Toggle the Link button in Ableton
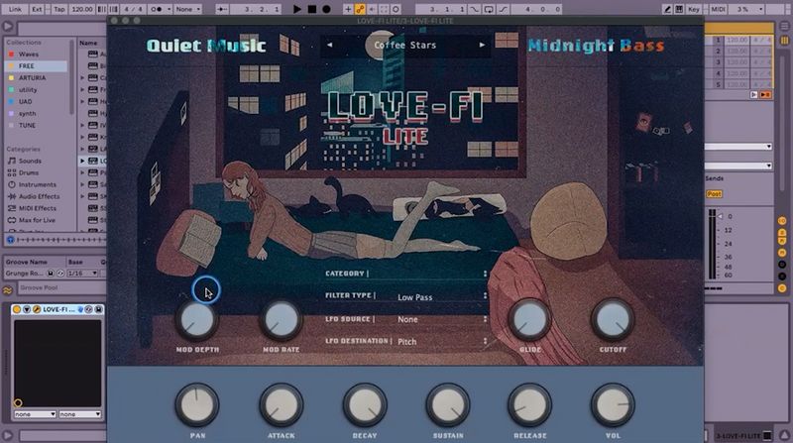Viewport: 793px width, 443px height. point(15,9)
